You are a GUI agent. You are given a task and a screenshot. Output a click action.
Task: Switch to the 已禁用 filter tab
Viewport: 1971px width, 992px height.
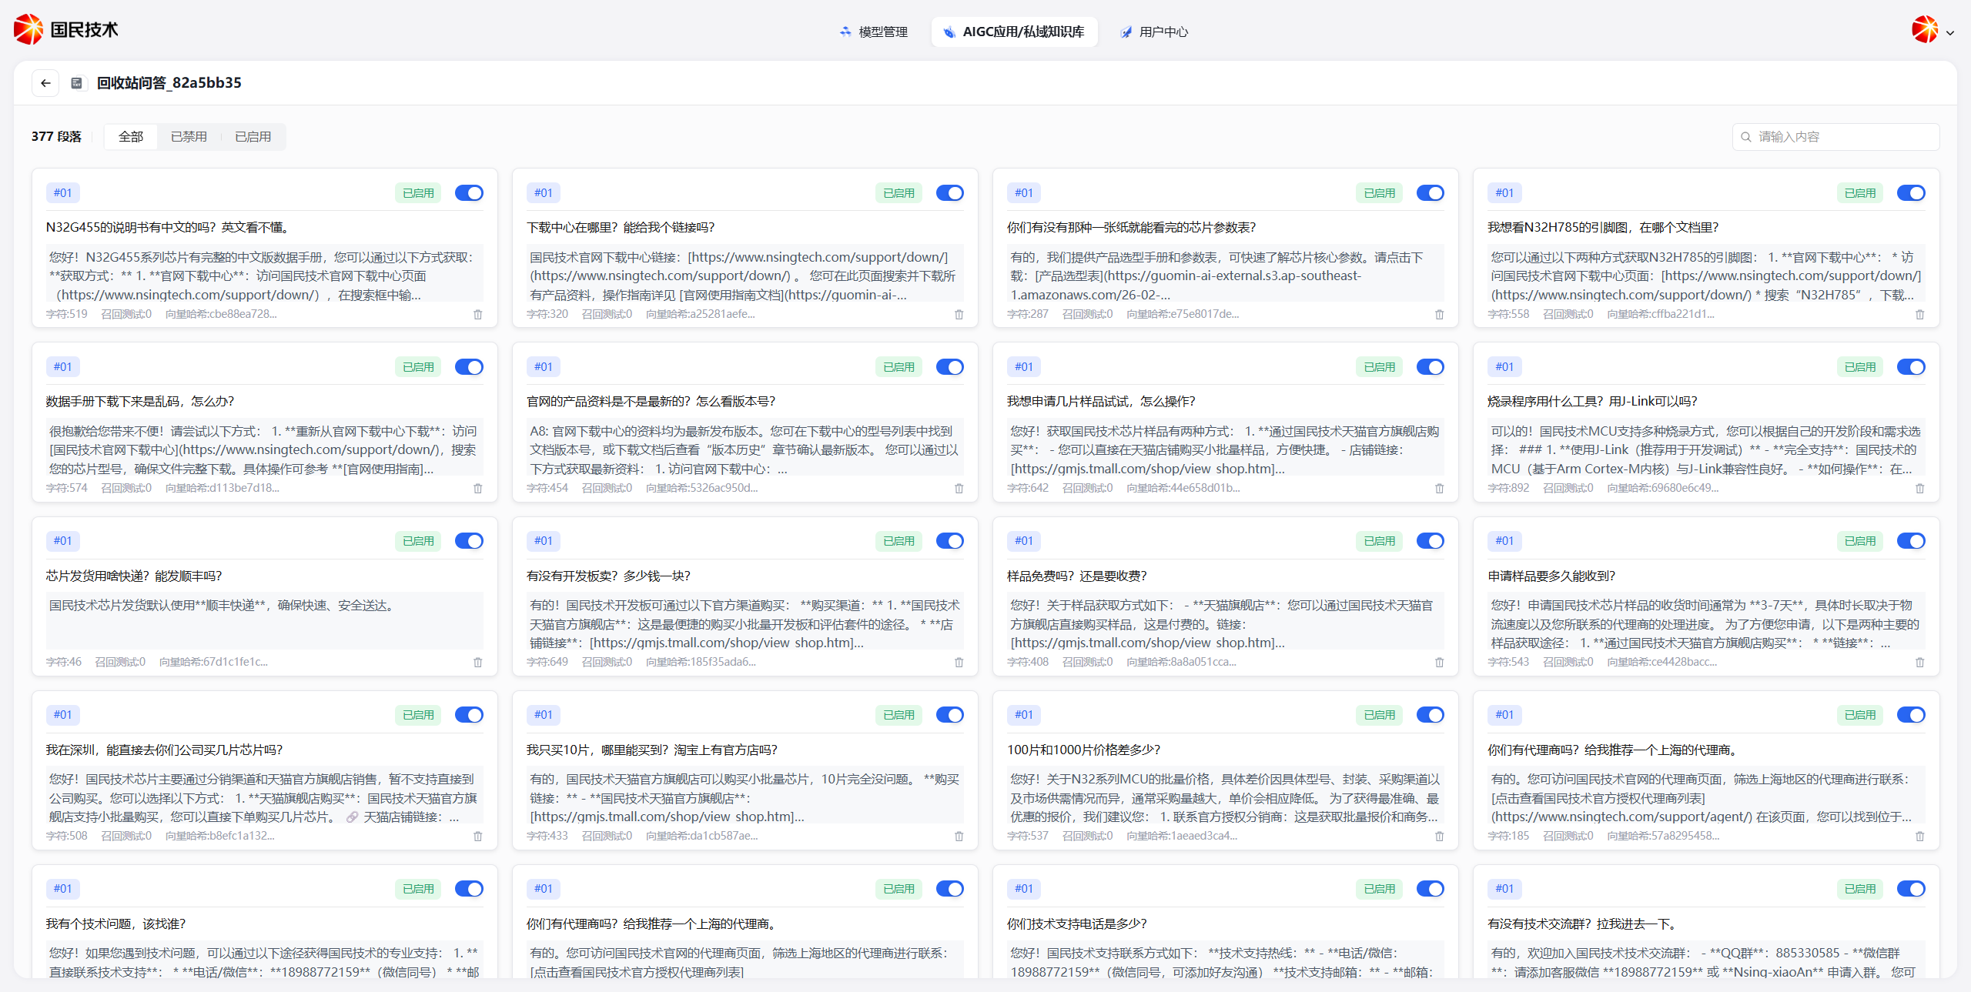[188, 136]
